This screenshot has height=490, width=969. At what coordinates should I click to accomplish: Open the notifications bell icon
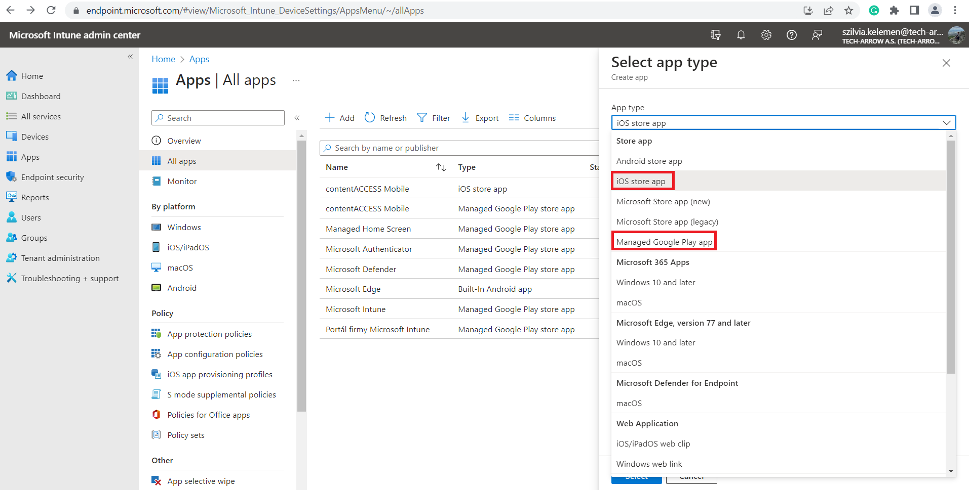[741, 35]
